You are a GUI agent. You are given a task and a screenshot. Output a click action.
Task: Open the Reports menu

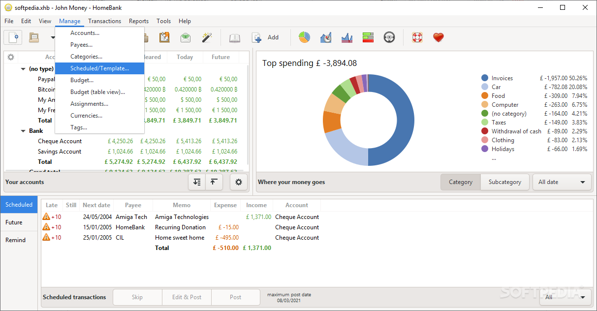(139, 21)
